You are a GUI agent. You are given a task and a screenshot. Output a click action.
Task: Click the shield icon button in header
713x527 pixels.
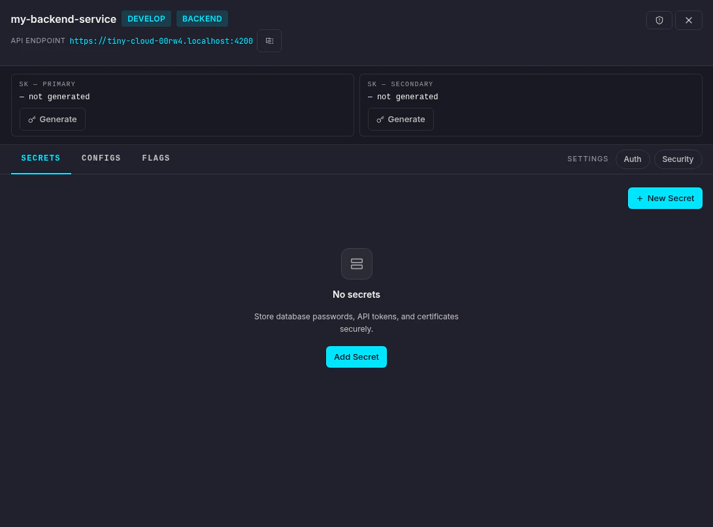659,20
